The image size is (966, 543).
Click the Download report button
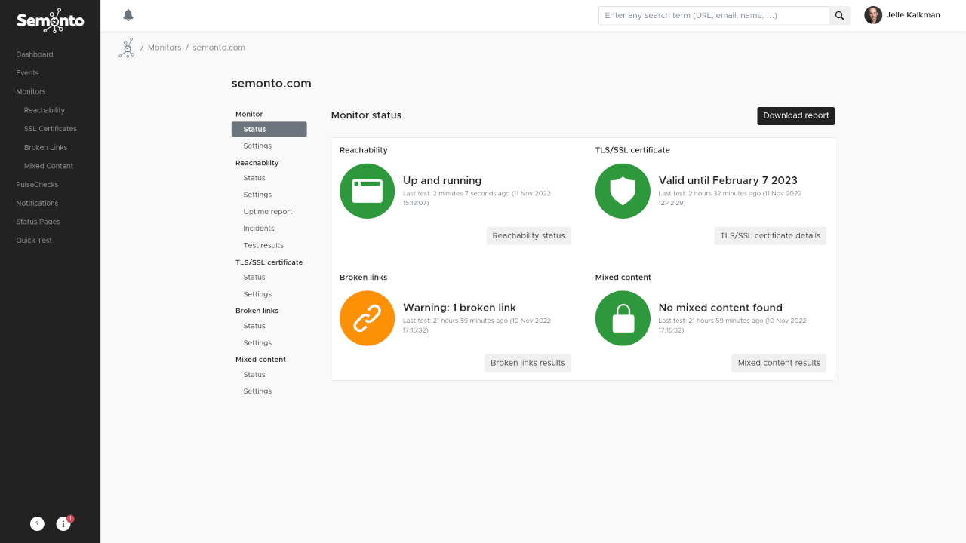tap(795, 116)
